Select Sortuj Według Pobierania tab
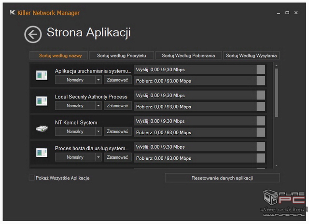Image resolution: width=309 pixels, height=224 pixels. click(188, 56)
